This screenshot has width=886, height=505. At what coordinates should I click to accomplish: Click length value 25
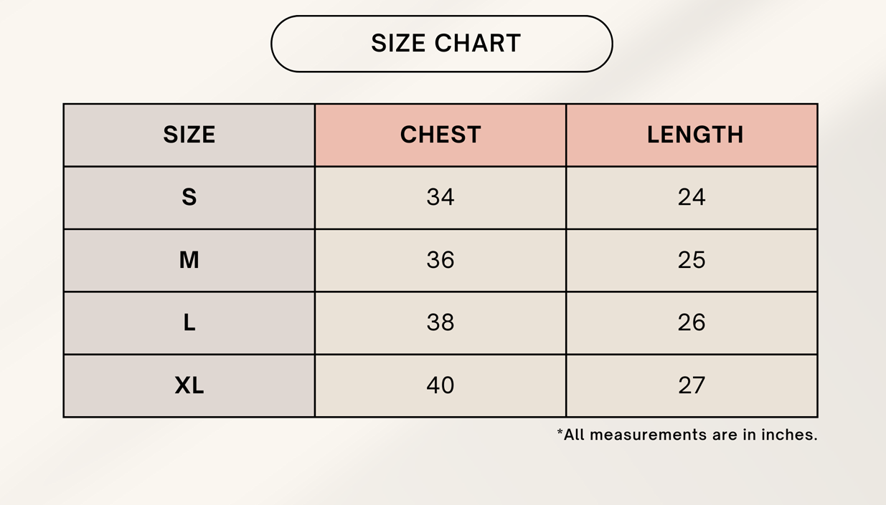(x=692, y=260)
